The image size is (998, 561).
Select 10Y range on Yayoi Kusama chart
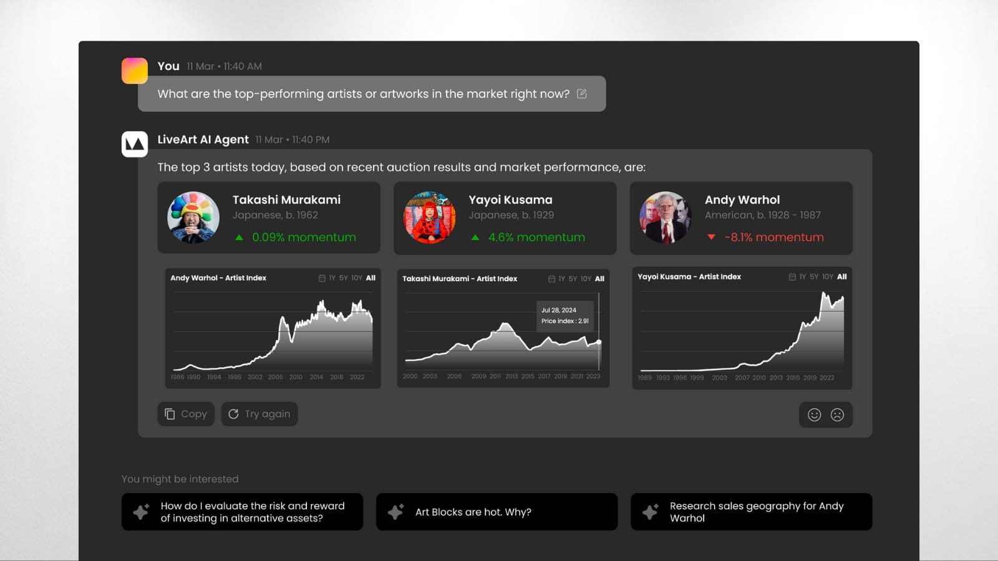(x=828, y=277)
